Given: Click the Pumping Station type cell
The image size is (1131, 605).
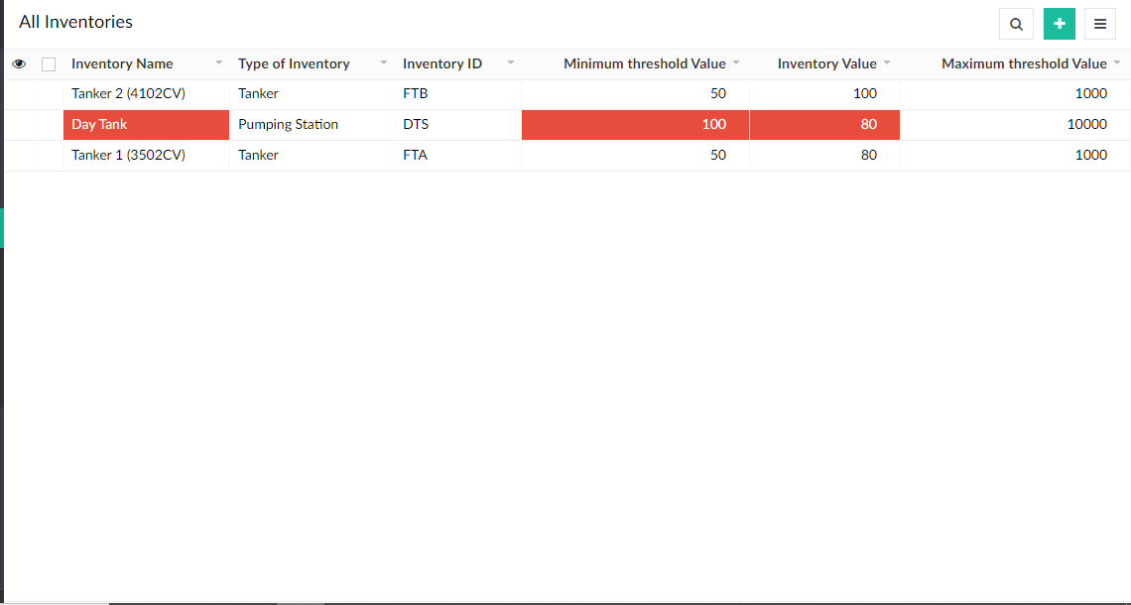Looking at the screenshot, I should point(288,125).
